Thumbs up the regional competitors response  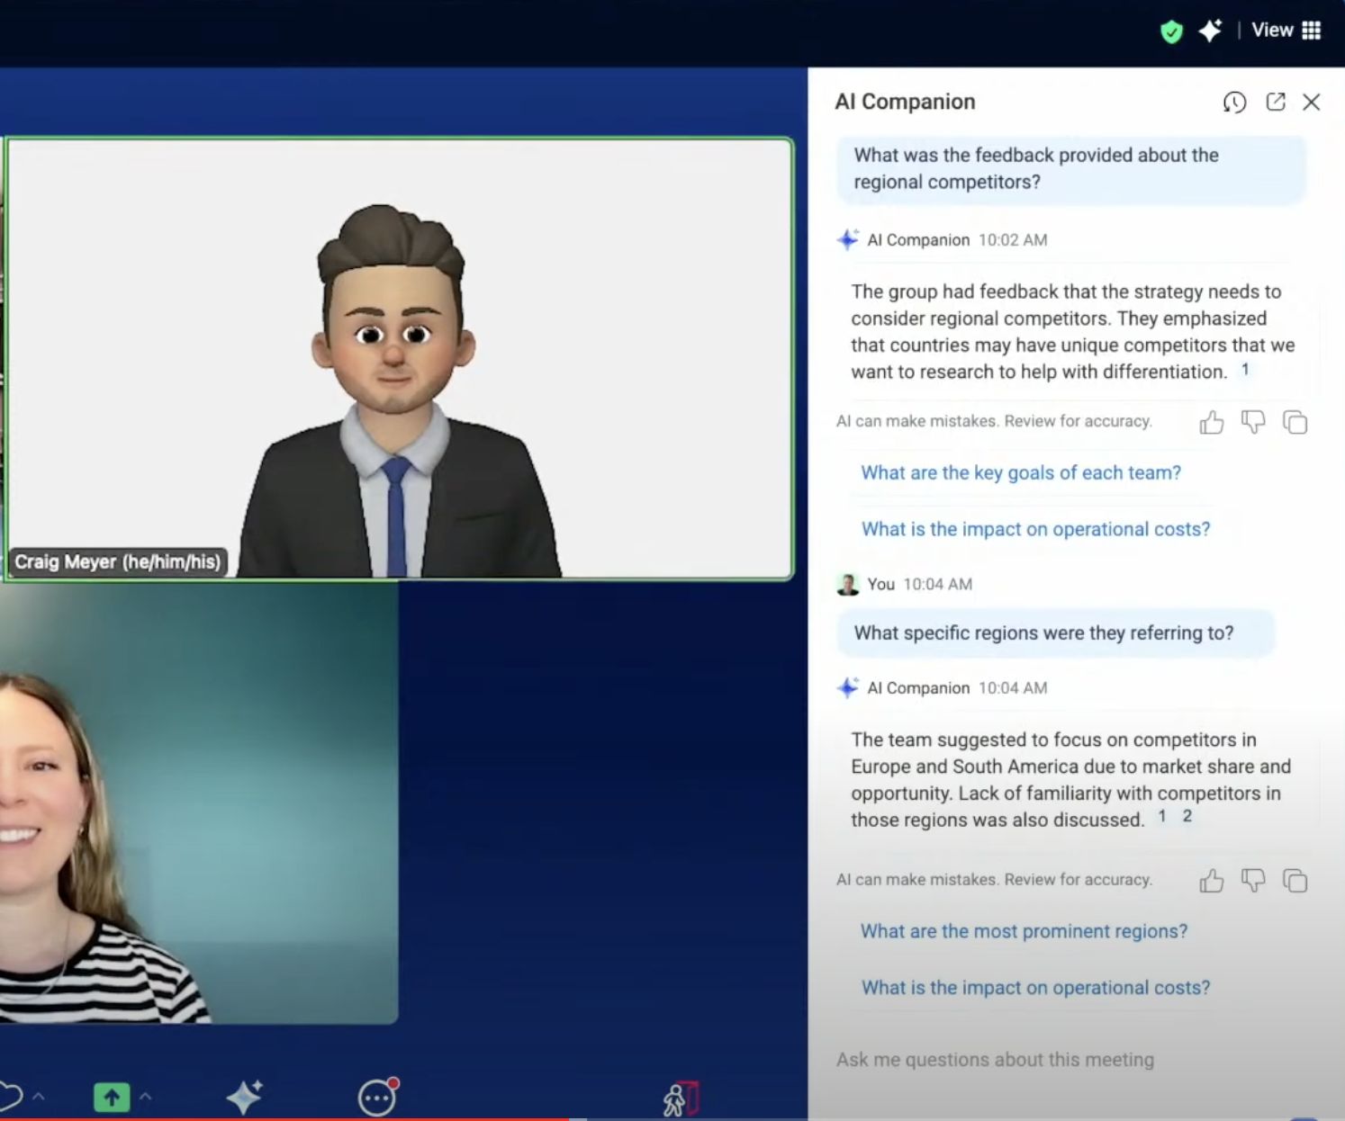tap(1212, 422)
